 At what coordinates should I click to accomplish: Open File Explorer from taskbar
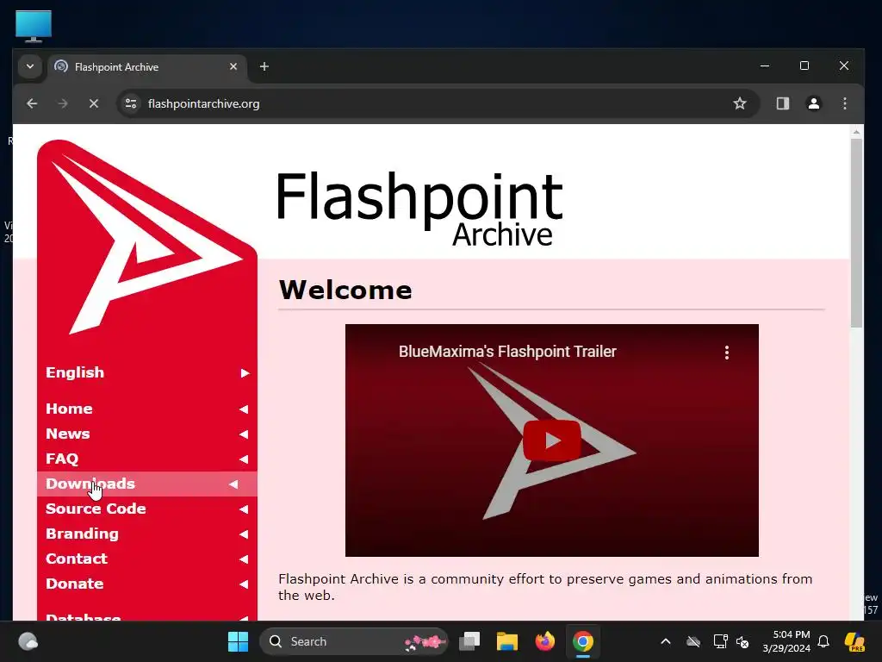point(506,641)
